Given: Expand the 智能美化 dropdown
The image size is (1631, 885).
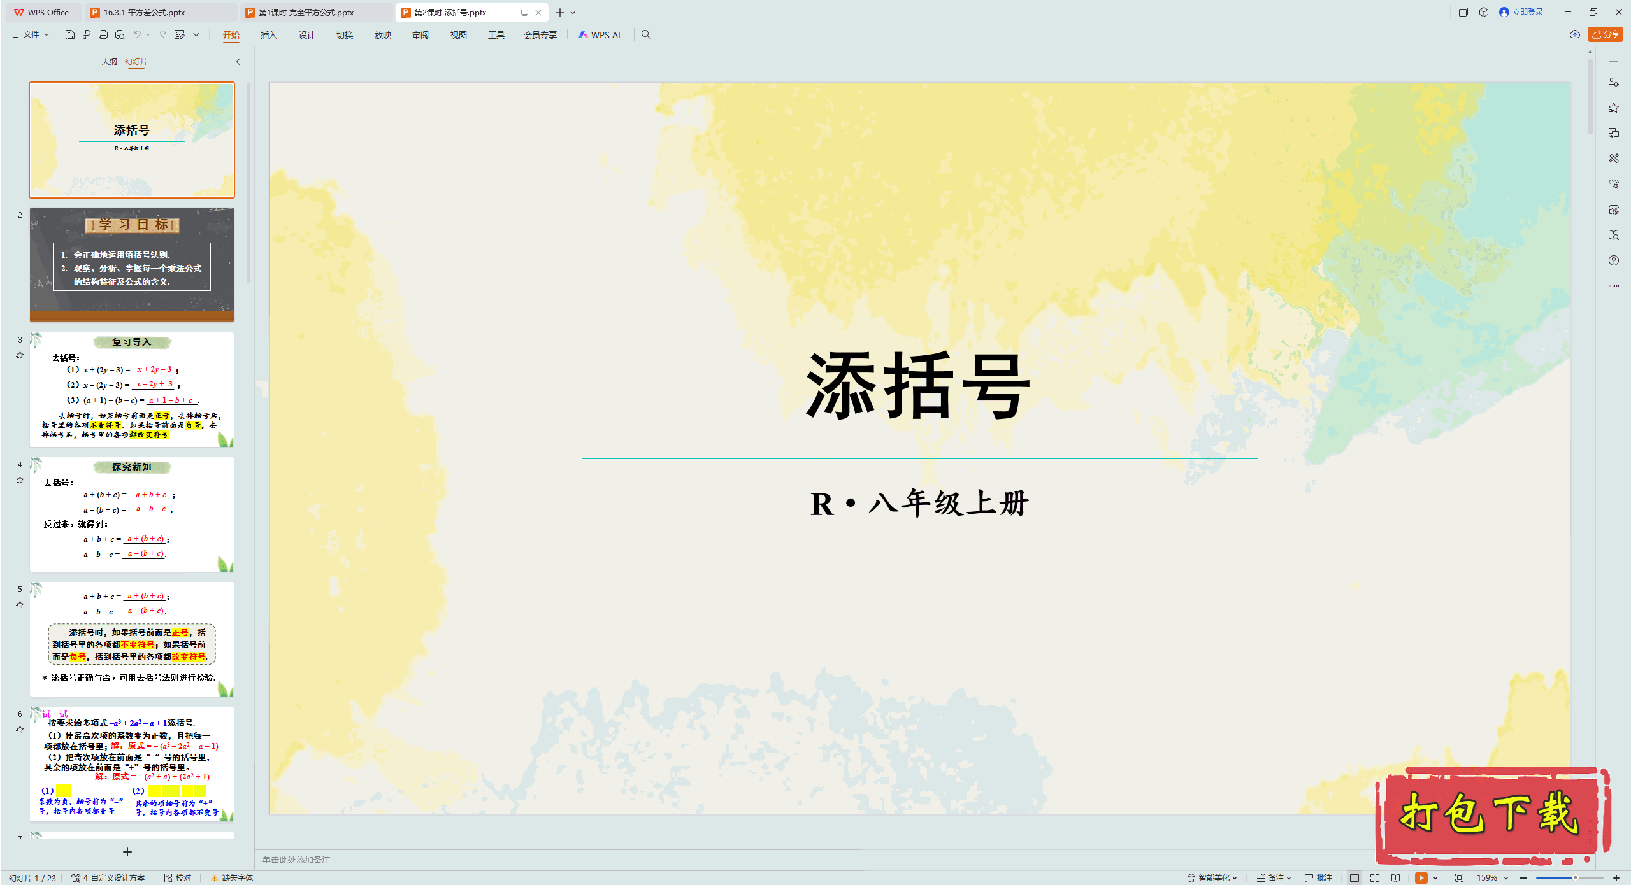Looking at the screenshot, I should pos(1212,877).
